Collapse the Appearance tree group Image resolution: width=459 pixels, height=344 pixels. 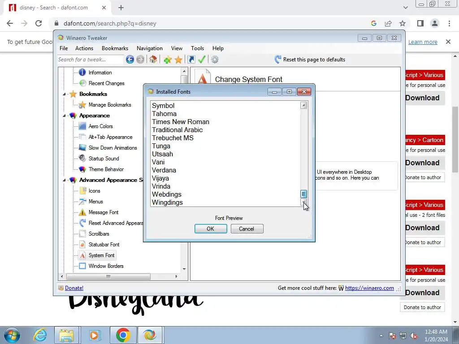(x=64, y=116)
